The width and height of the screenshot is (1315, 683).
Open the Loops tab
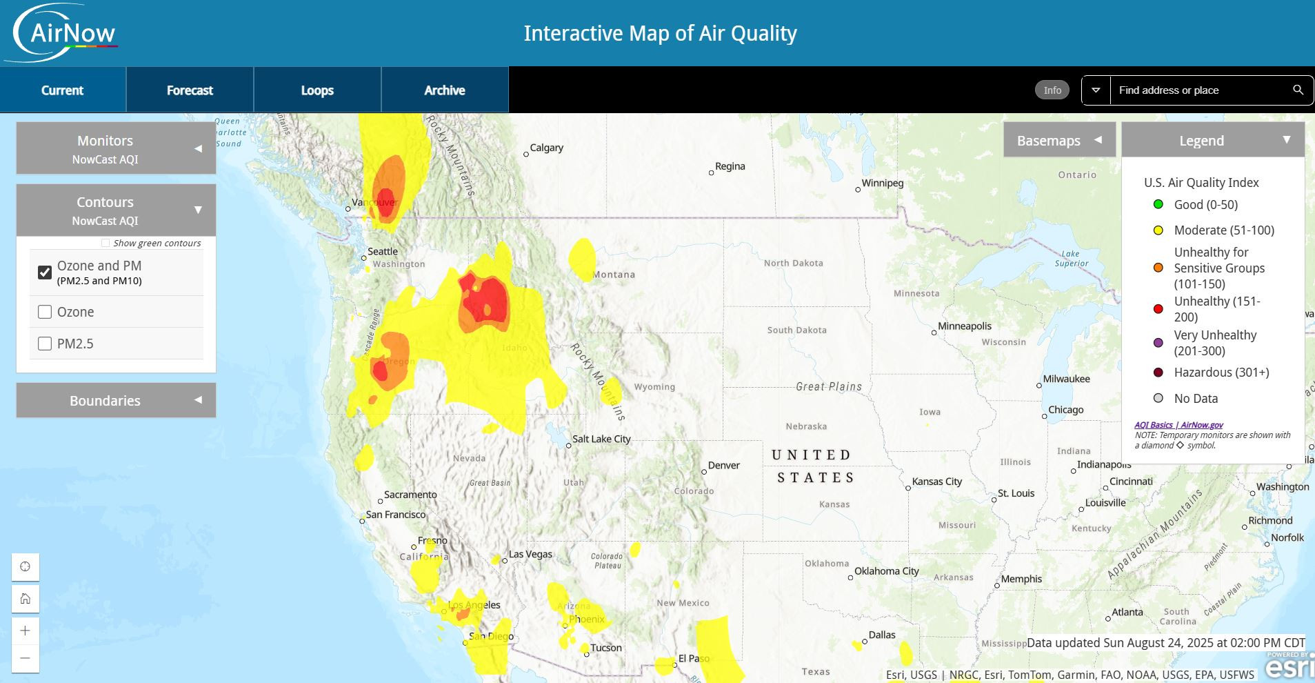tap(317, 90)
